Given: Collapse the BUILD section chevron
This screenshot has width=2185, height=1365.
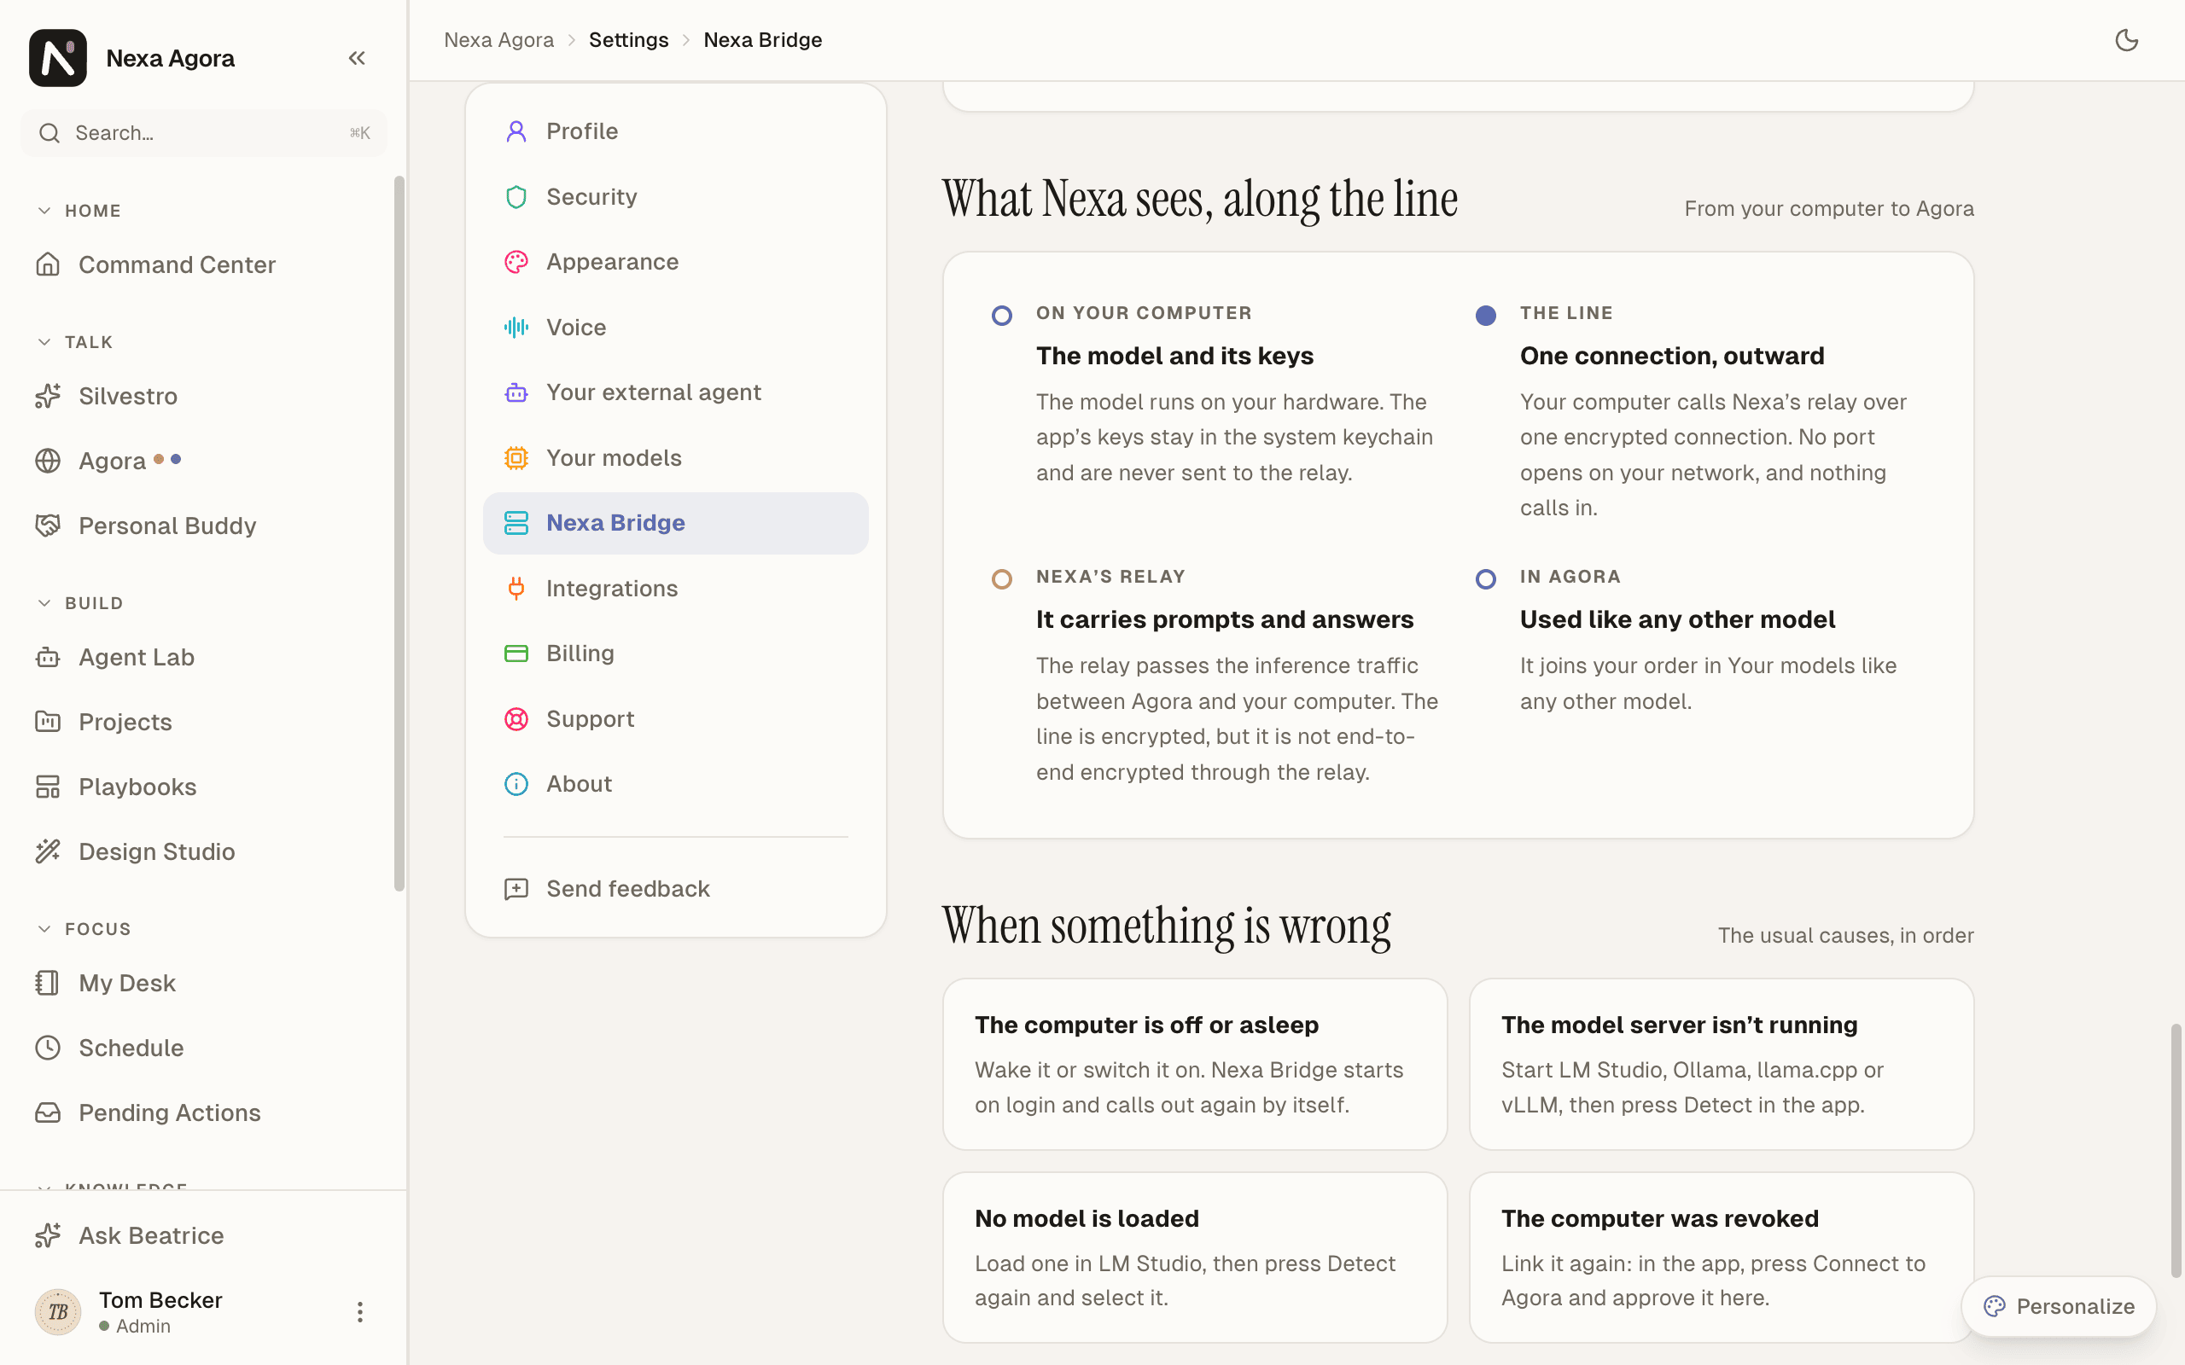Looking at the screenshot, I should (x=44, y=603).
